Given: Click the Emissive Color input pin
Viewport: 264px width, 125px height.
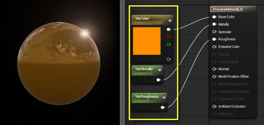Looking at the screenshot, I should pyautogui.click(x=214, y=47).
